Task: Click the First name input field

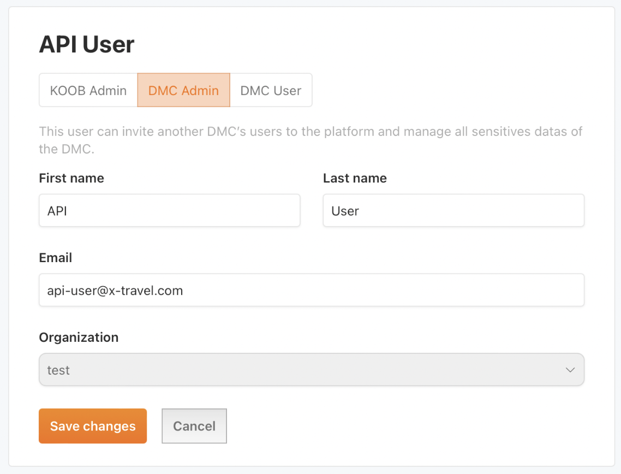Action: coord(169,210)
